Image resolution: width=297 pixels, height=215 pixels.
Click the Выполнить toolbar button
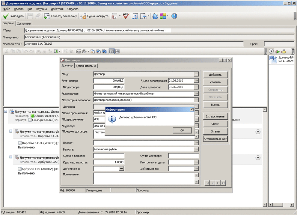(13, 16)
